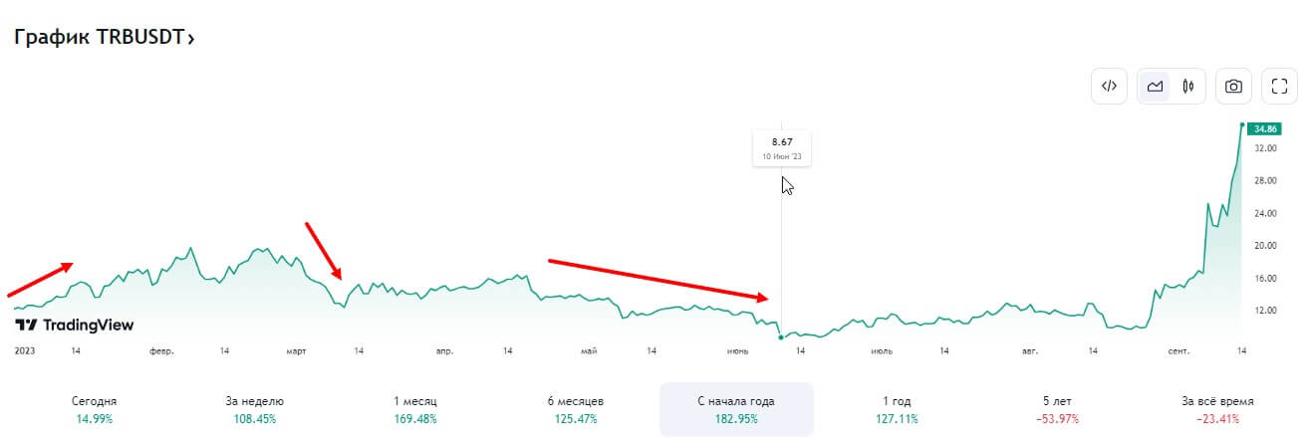Open the embed code icon
1308x441 pixels.
tap(1109, 87)
